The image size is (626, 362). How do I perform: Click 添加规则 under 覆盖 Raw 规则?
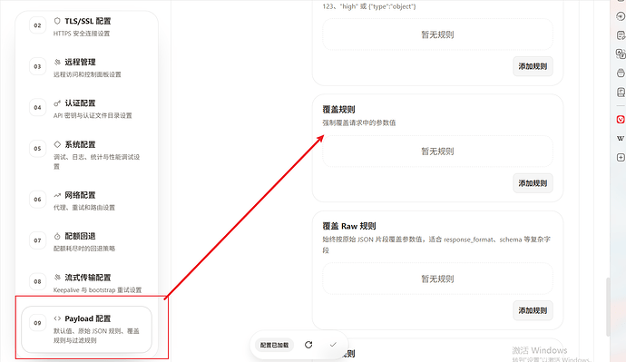click(533, 310)
